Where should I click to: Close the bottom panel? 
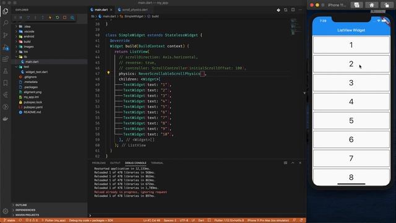300,163
